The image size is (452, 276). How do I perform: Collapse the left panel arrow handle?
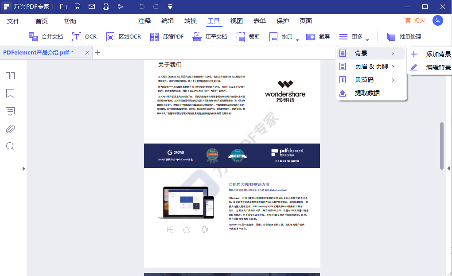tap(24, 168)
